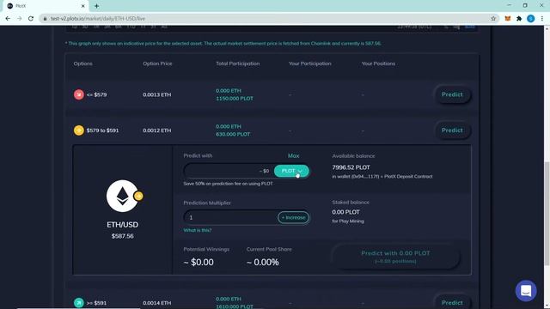The height and width of the screenshot is (309, 550).
Task: Click the 0.0014 ETH option price
Action: (156, 303)
